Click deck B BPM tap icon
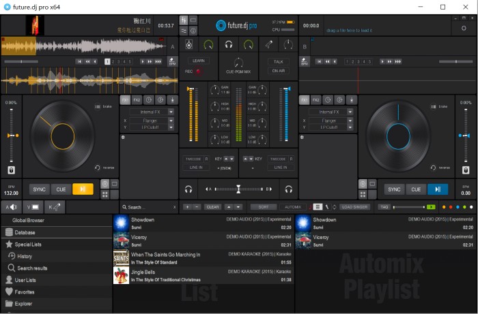This screenshot has height=314, width=478. pyautogui.click(x=305, y=61)
